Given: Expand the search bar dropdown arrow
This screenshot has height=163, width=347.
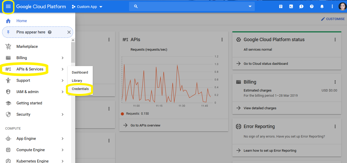Looking at the screenshot, I should (249, 6).
